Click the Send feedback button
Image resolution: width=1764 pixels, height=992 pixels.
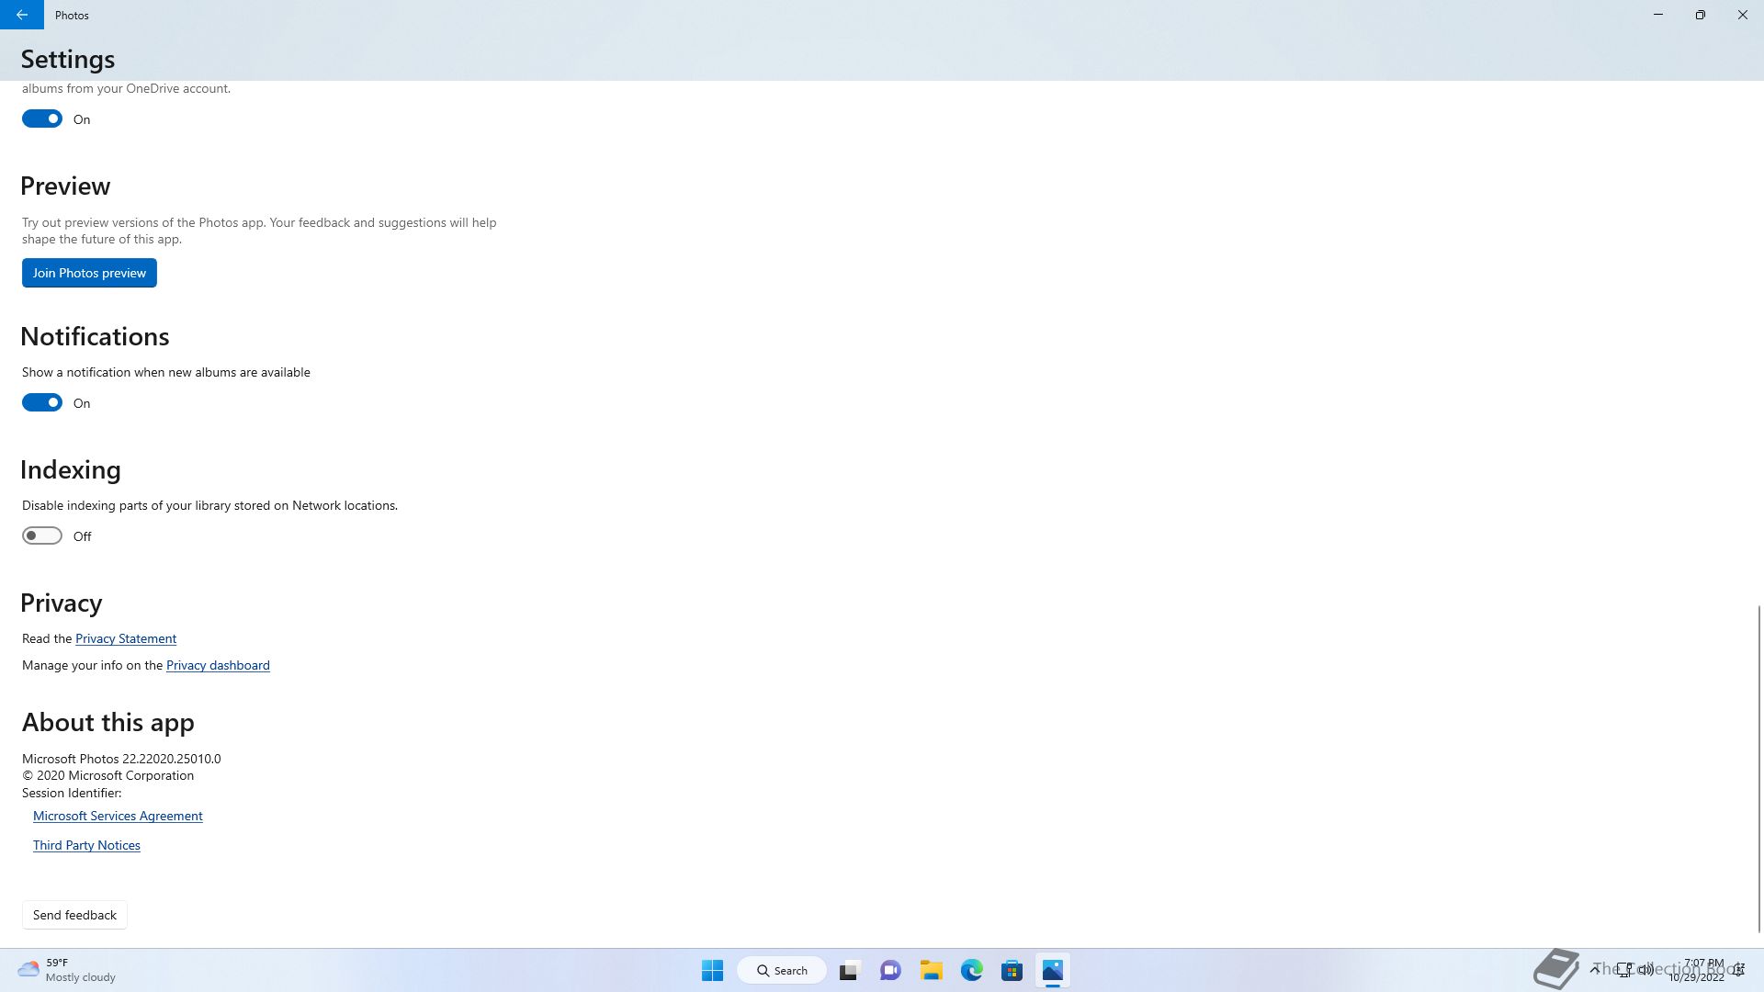[x=74, y=915]
